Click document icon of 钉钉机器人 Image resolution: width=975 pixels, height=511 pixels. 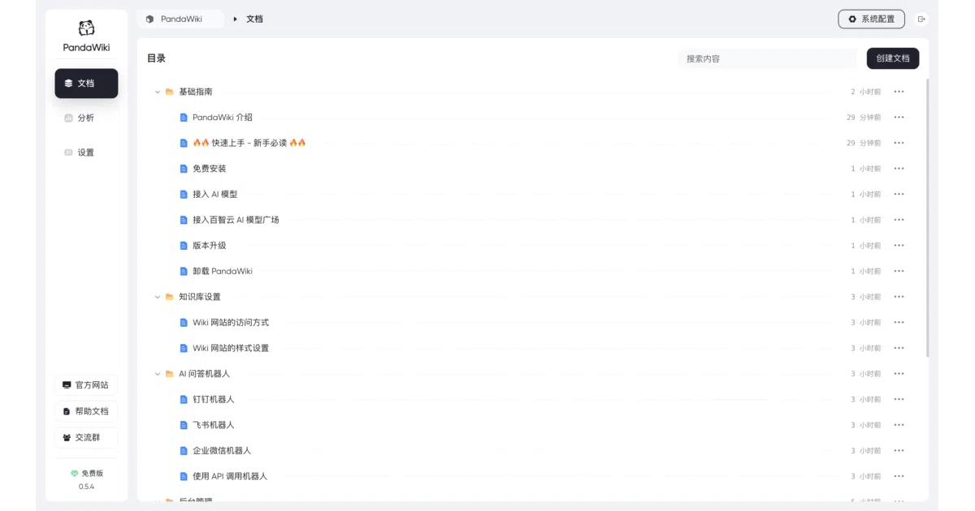click(x=184, y=399)
